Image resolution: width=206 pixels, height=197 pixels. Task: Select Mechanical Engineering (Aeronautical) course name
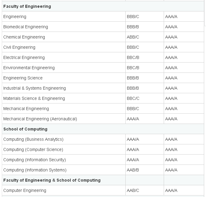[x=40, y=119]
